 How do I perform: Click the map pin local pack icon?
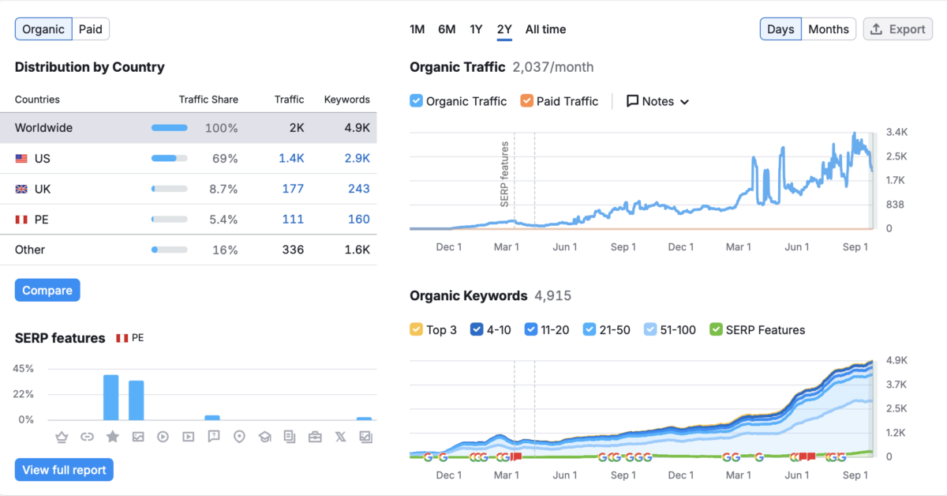point(239,437)
